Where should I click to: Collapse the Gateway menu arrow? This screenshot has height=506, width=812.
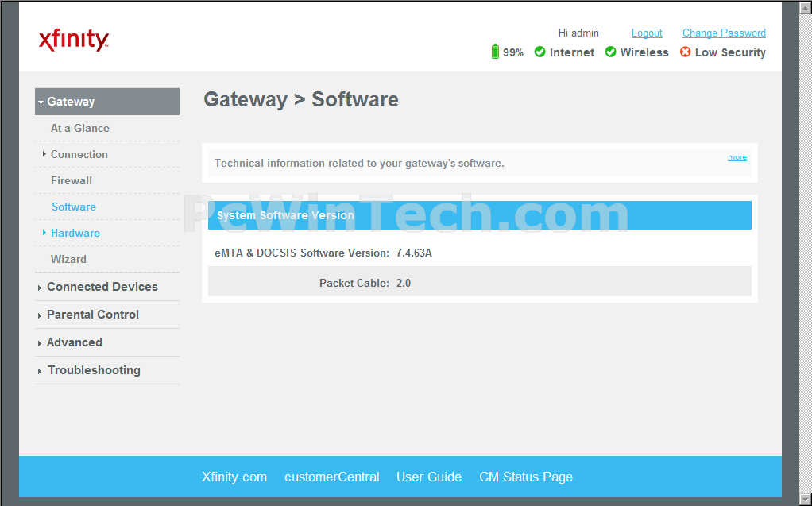click(x=41, y=102)
